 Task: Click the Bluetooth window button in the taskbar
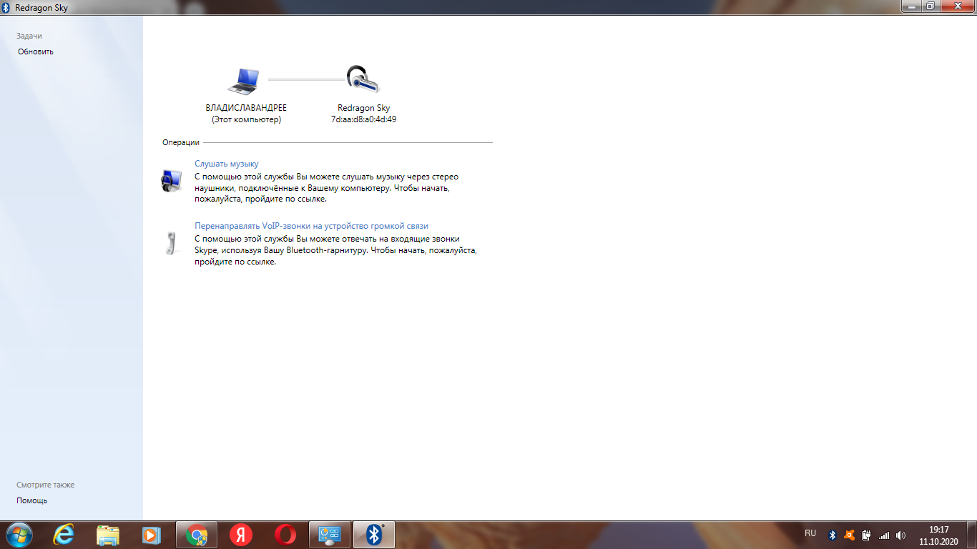click(x=374, y=535)
